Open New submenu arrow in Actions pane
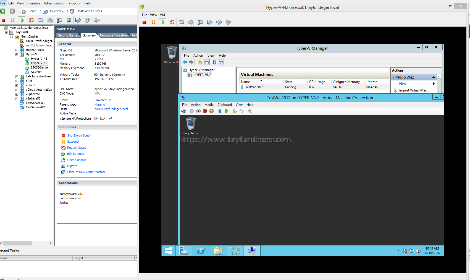Image resolution: width=470 pixels, height=280 pixels. (434, 84)
